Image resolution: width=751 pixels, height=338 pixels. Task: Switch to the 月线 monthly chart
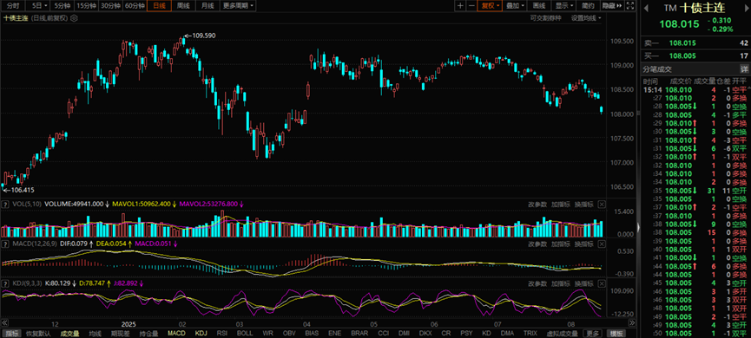tap(208, 6)
